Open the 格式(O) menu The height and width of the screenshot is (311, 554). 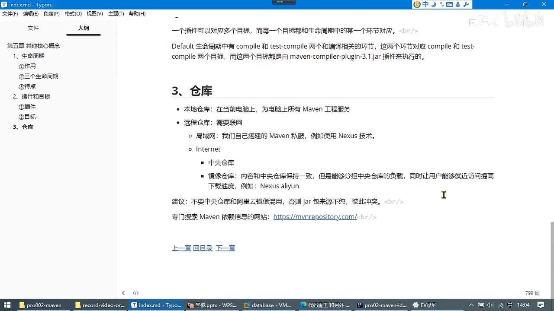tap(73, 14)
